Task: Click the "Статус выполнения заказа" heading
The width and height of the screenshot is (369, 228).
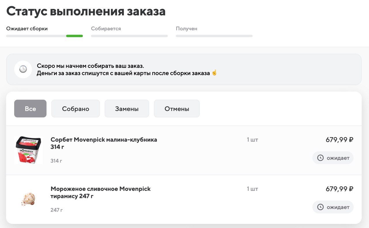Action: 86,12
